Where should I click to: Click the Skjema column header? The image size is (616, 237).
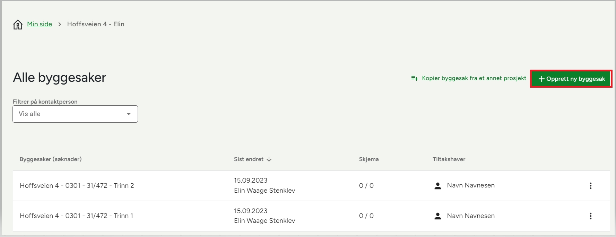tap(369, 159)
